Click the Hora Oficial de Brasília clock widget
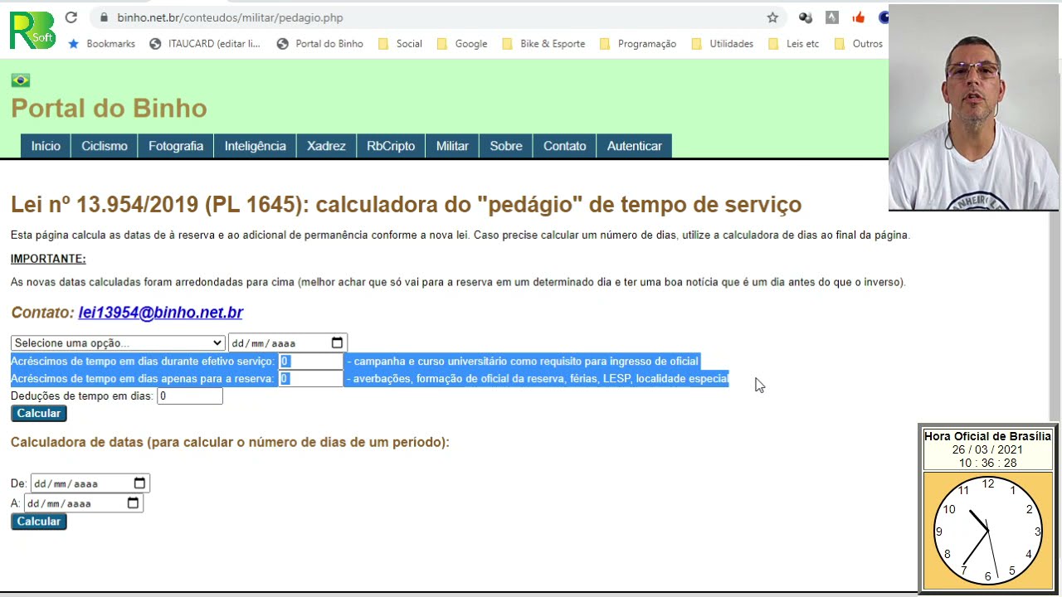Image resolution: width=1062 pixels, height=597 pixels. (x=987, y=509)
